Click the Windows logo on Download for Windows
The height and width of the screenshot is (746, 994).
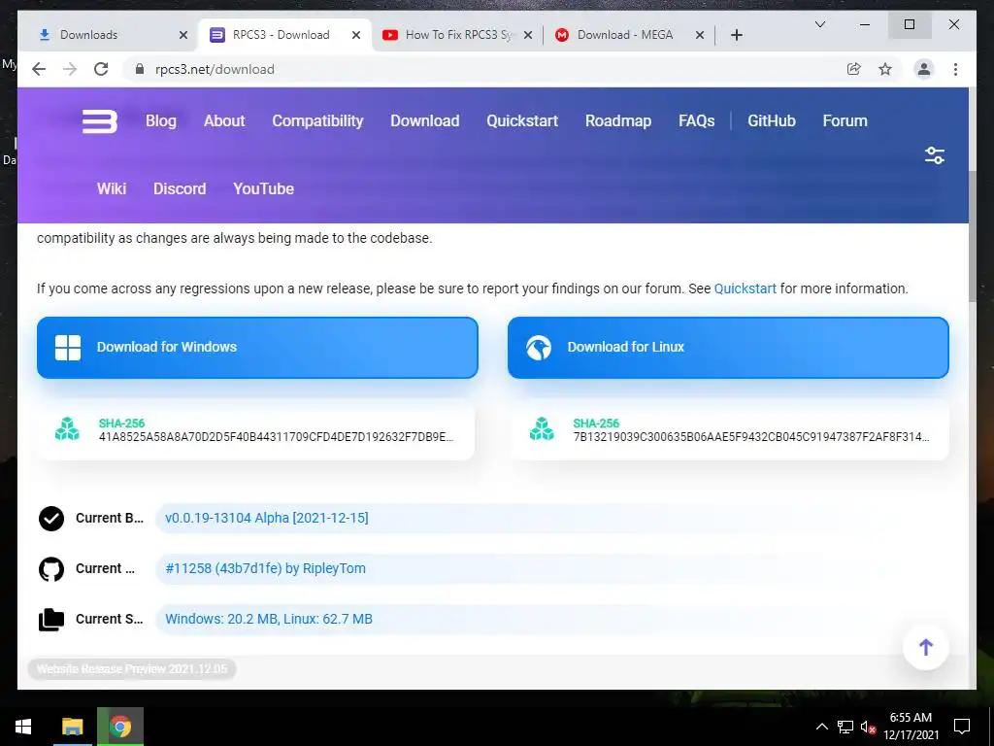click(68, 348)
